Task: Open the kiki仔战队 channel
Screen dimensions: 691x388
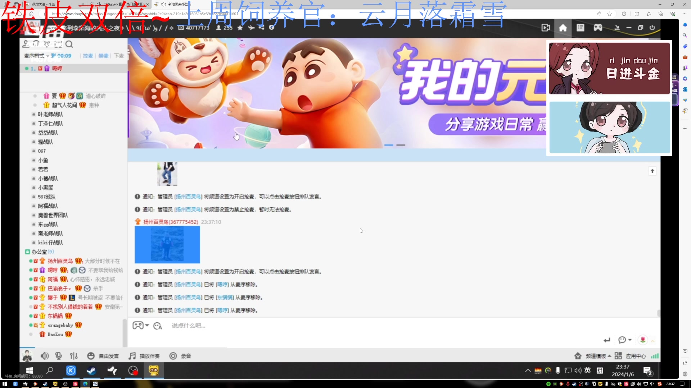Action: (x=50, y=242)
